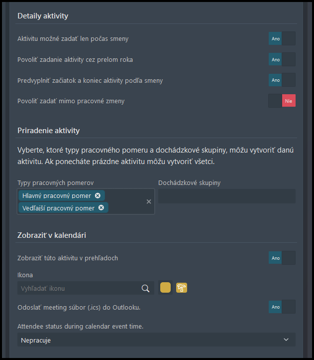Enable 'Povoliť zadať mimo pracovné zmeny'
Screen dimensions: 314x360
point(282,101)
